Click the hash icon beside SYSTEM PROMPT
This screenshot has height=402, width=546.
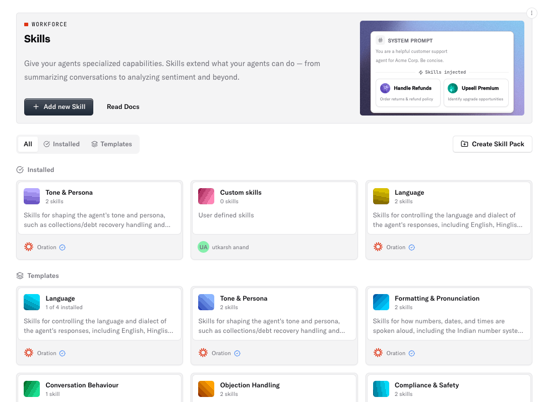(380, 40)
